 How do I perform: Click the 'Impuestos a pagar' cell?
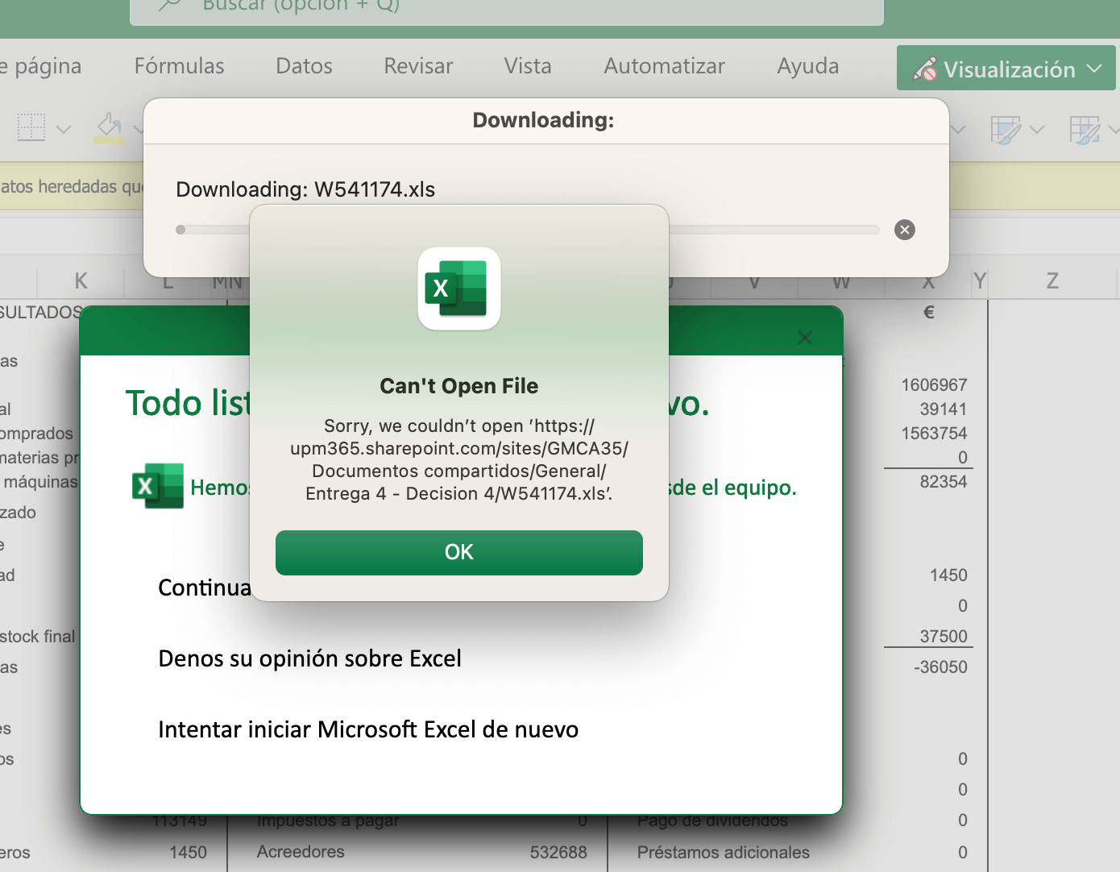[x=328, y=822]
